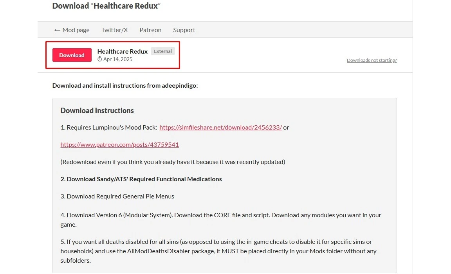The width and height of the screenshot is (451, 274).
Task: Click the page title 'Download Healthcare Redux'
Action: tap(106, 6)
